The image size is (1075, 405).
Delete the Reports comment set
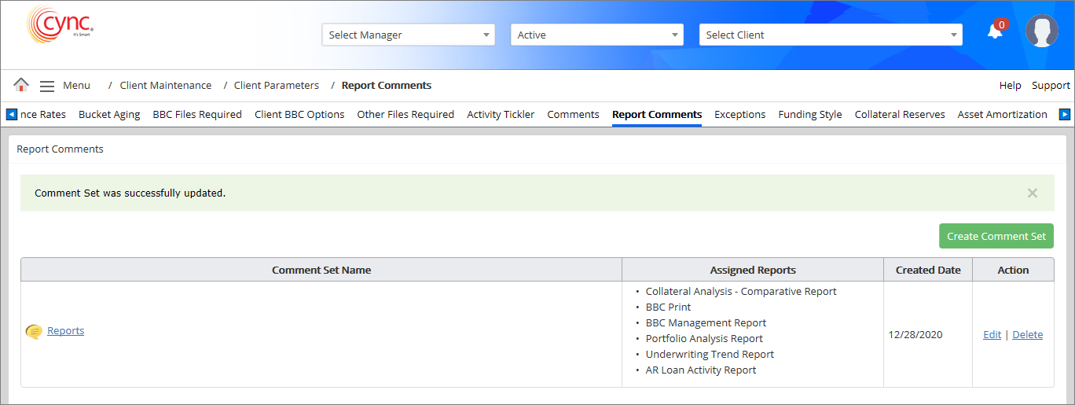tap(1027, 335)
